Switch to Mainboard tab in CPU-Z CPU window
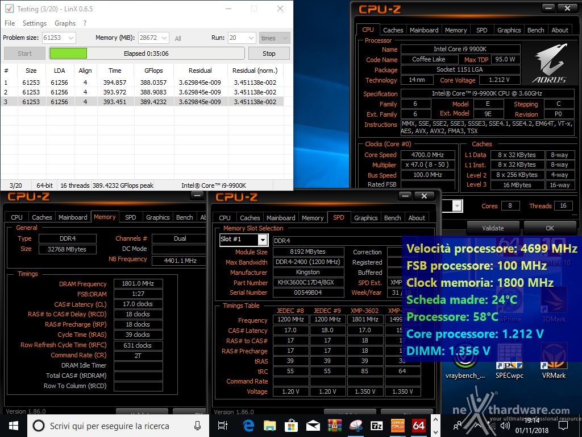 point(424,30)
